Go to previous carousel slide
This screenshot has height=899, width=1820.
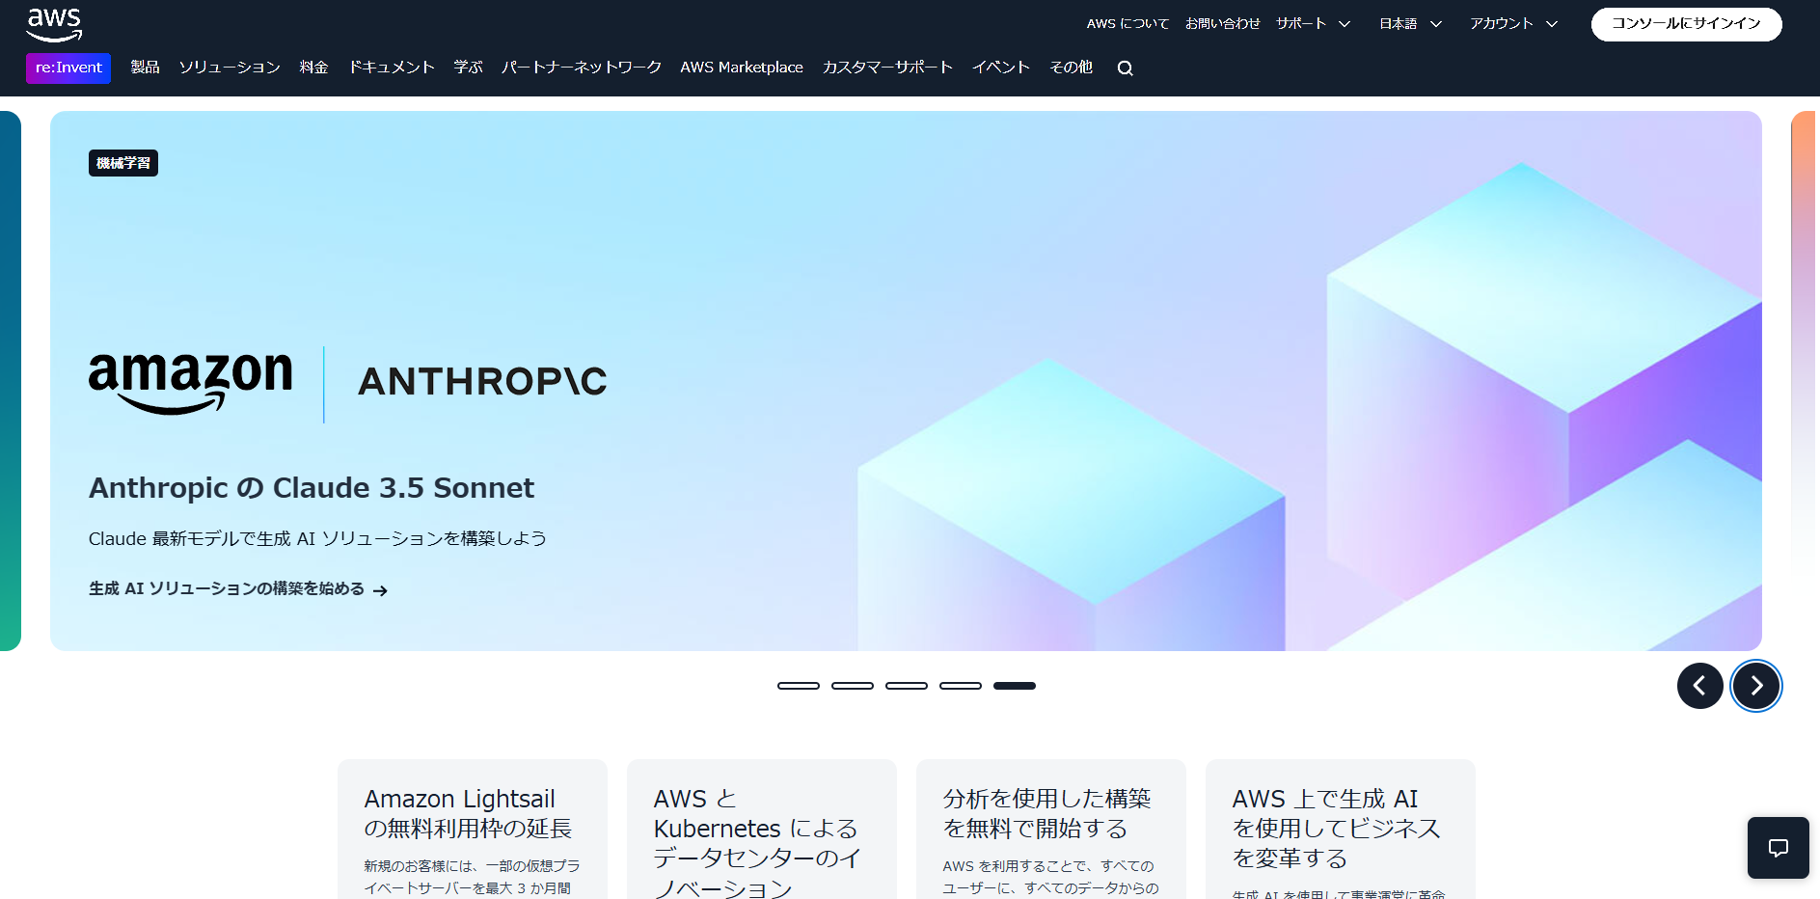click(x=1699, y=686)
